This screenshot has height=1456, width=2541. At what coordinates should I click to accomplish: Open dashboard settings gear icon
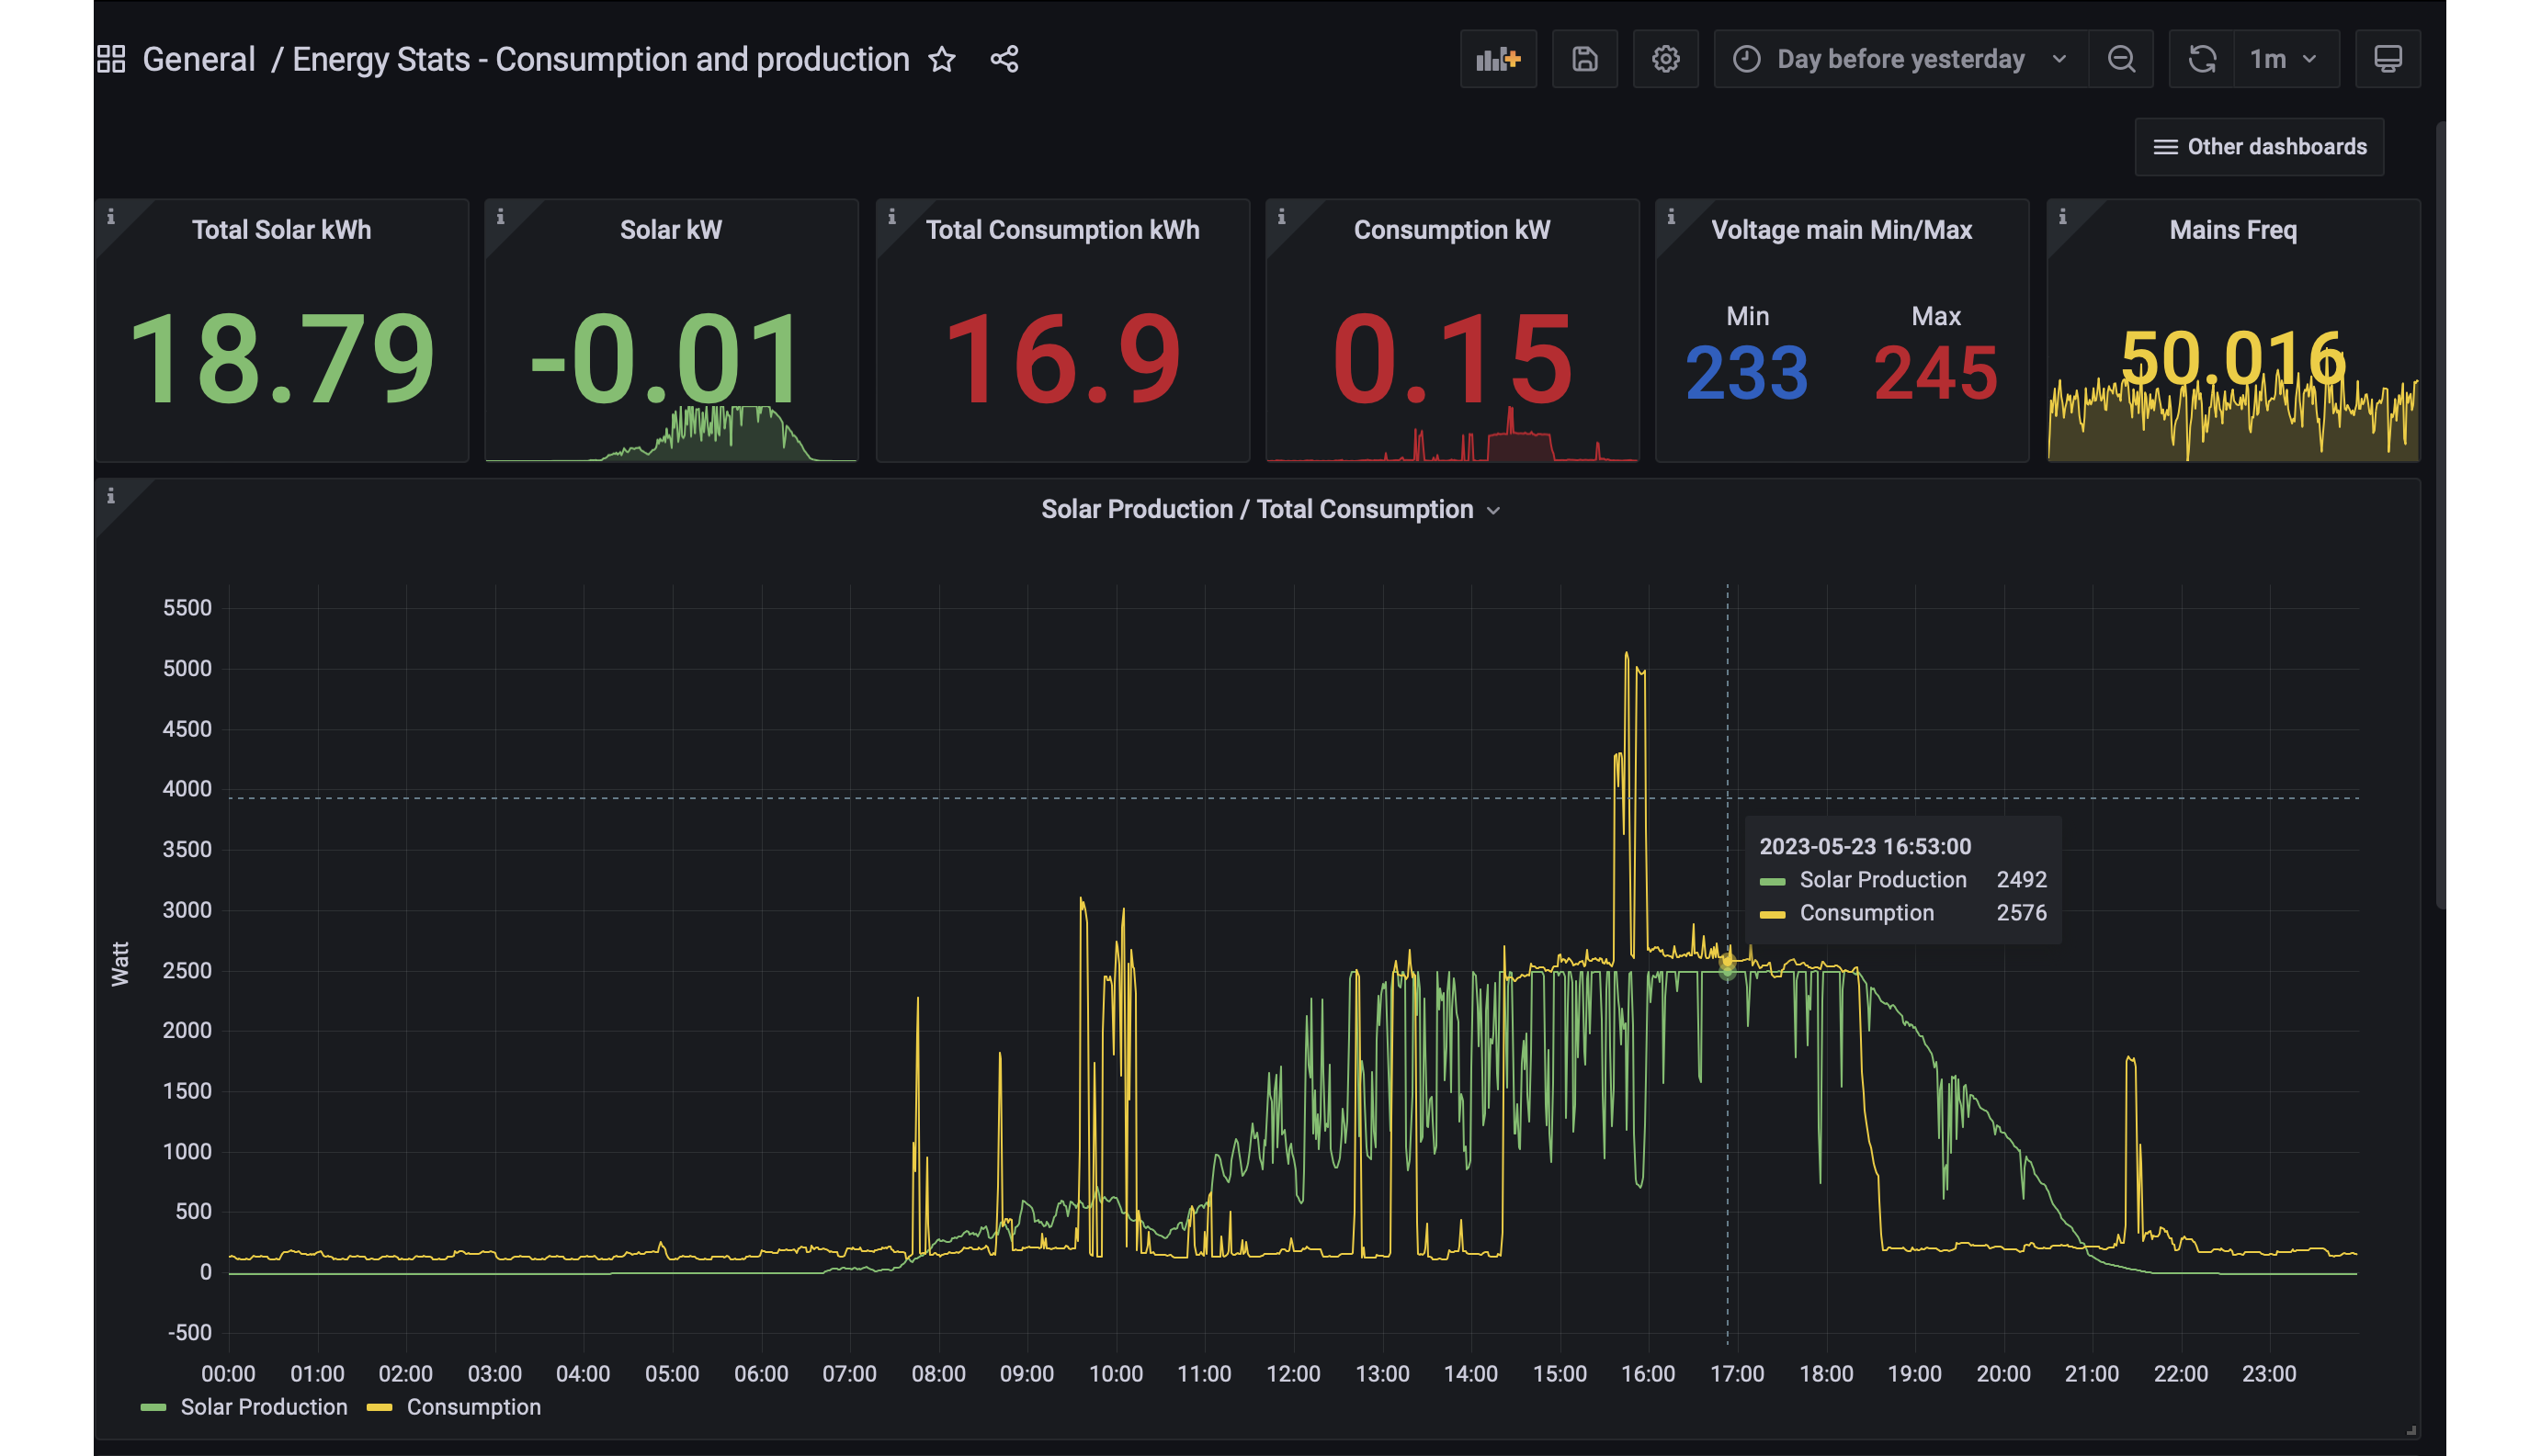(x=1665, y=59)
